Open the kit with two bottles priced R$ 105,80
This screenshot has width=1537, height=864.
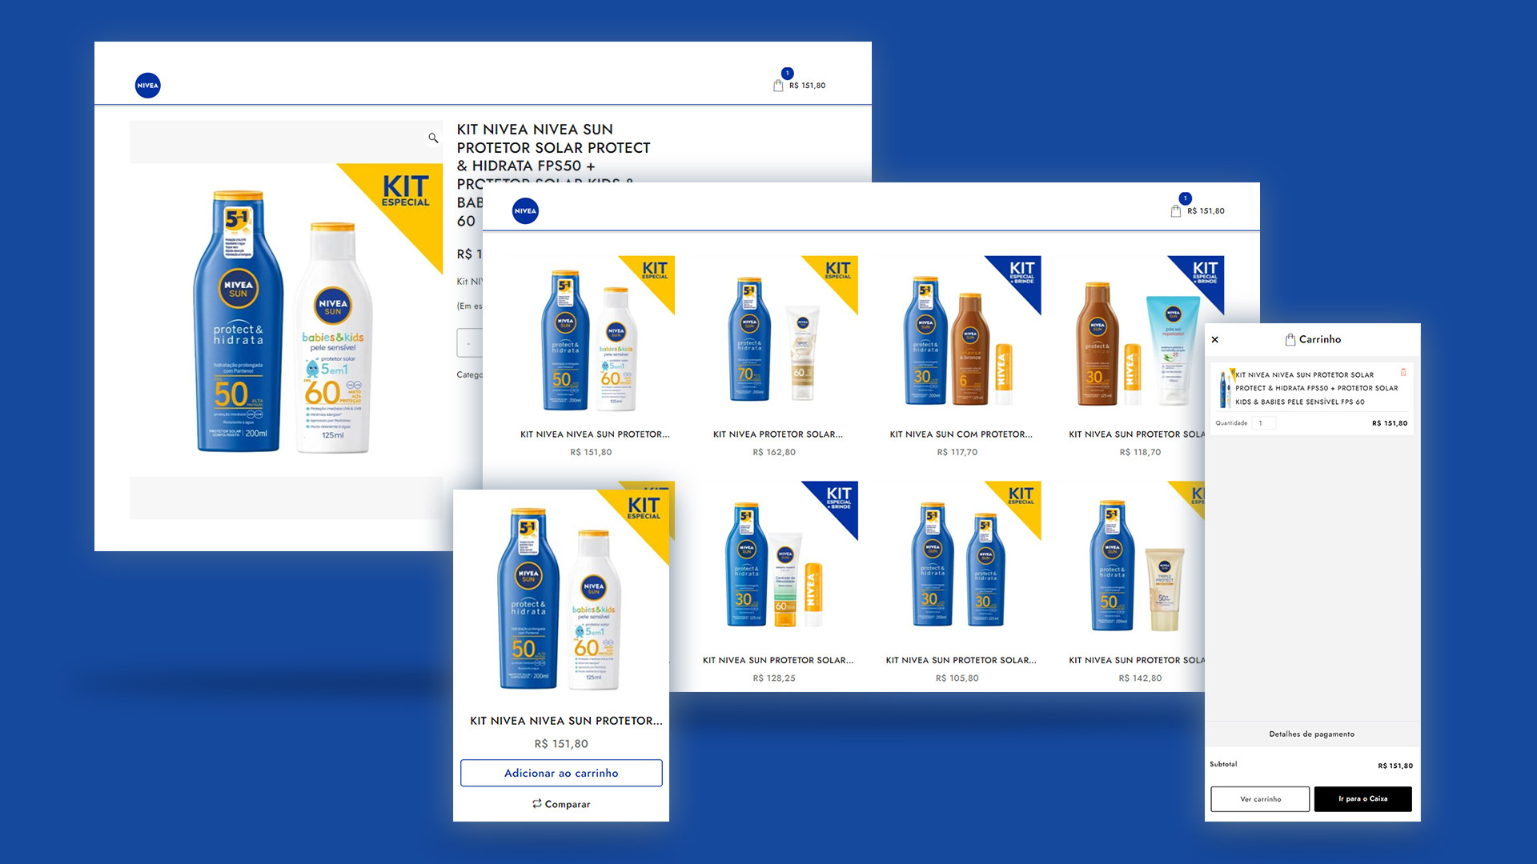(961, 558)
